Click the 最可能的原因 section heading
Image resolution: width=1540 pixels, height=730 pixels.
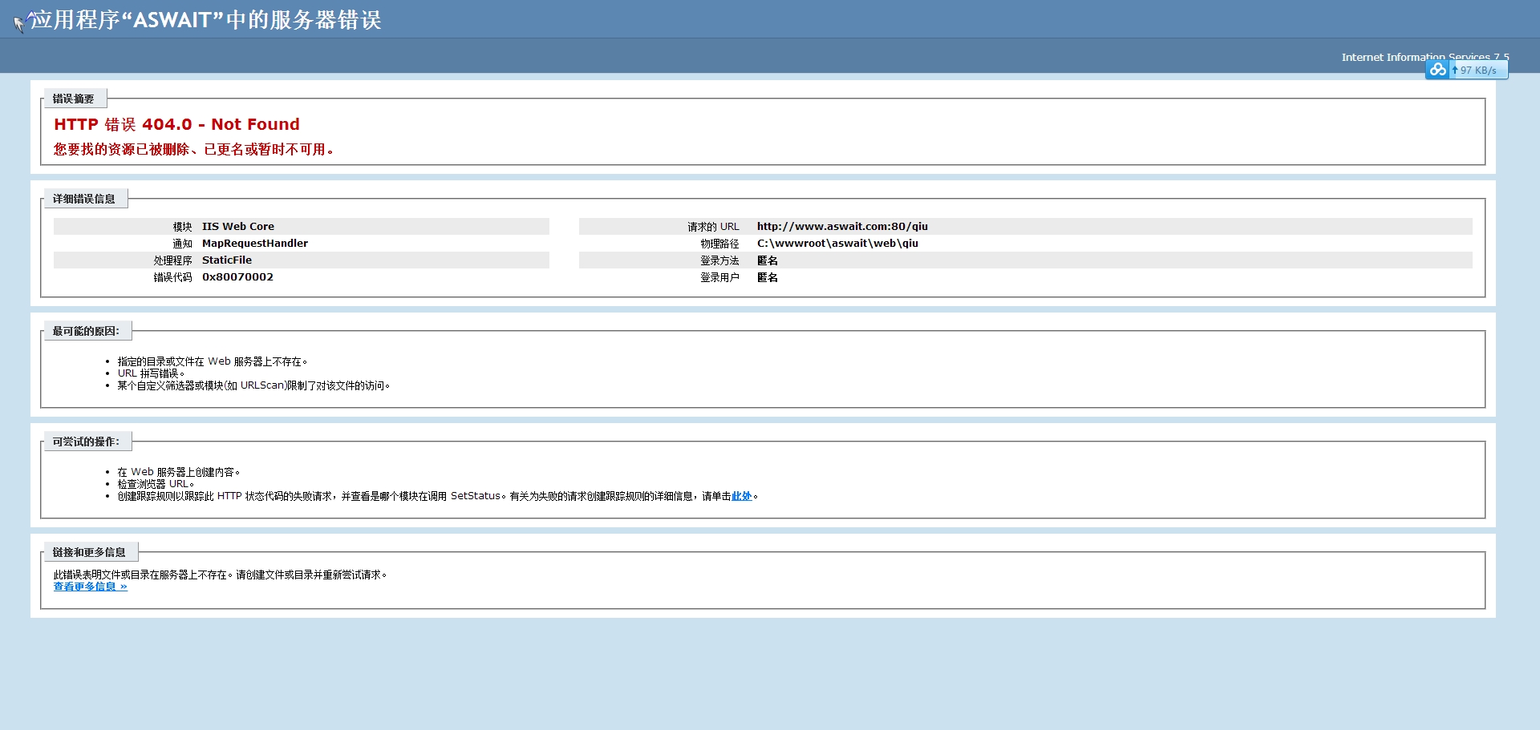(86, 332)
